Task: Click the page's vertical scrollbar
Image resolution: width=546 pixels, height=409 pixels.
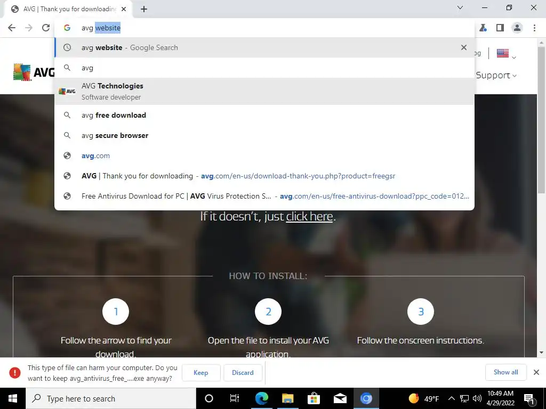Action: click(541, 120)
